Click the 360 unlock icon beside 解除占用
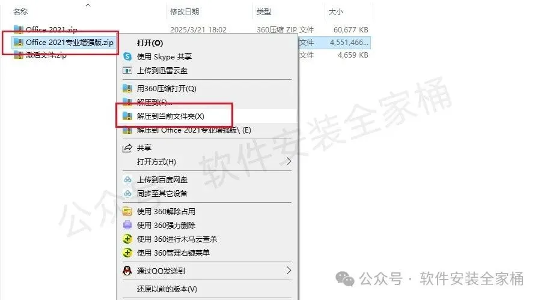The image size is (541, 300). tap(127, 211)
